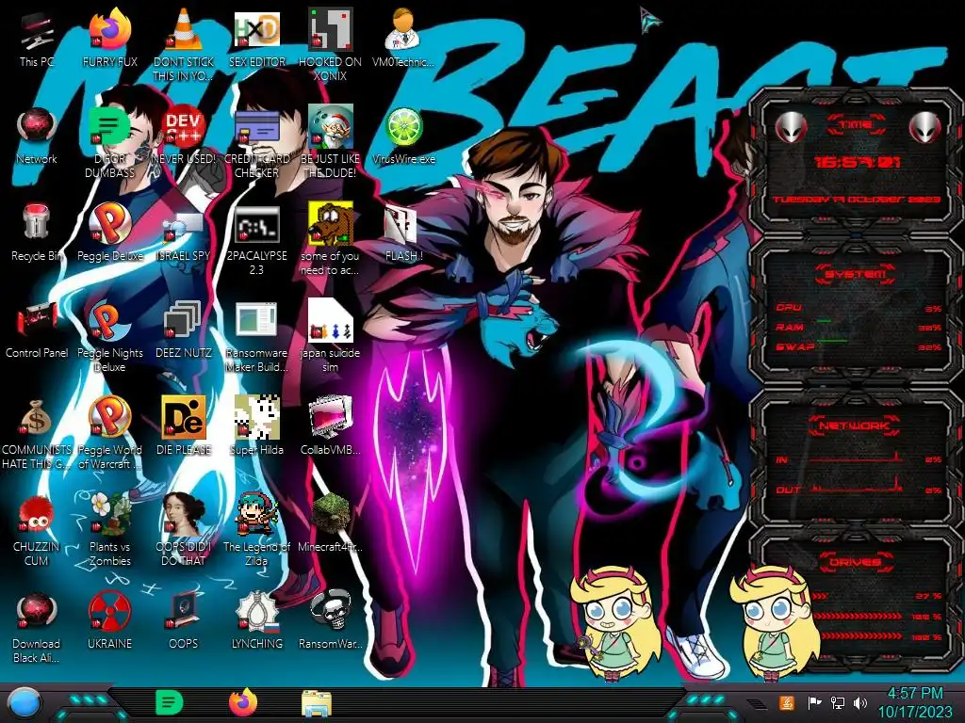Open the LYNCHING noose shortcut

[257, 621]
